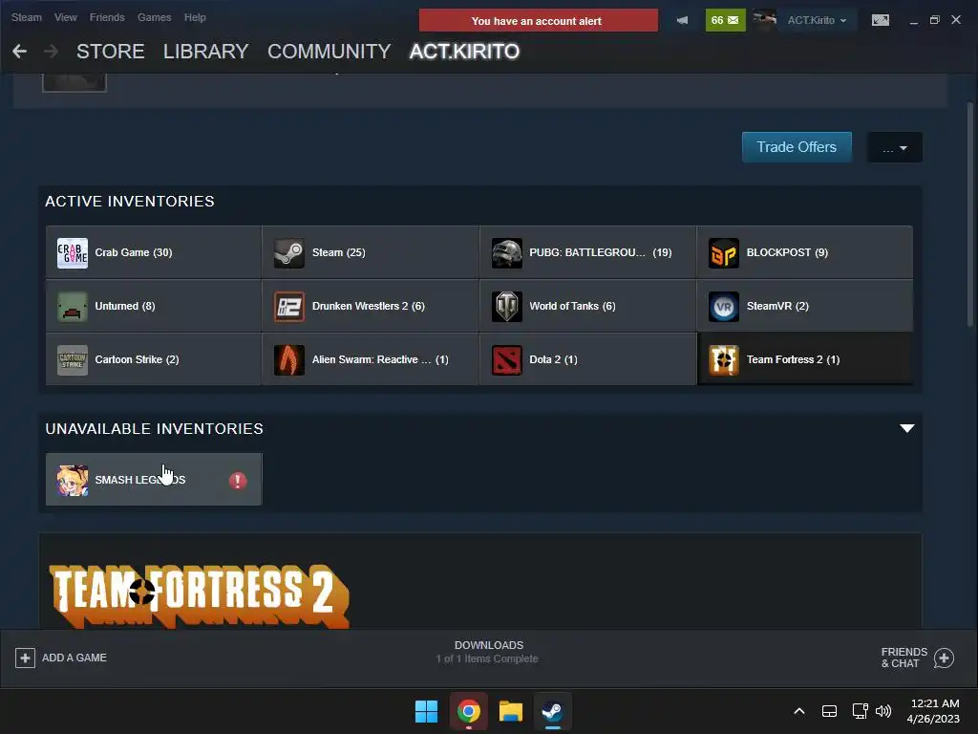Click the ADD A GAME label

[74, 658]
